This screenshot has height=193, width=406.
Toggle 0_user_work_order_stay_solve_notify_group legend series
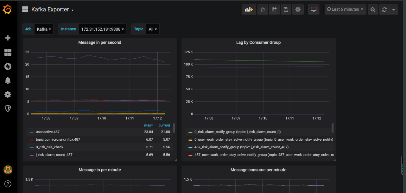pyautogui.click(x=264, y=139)
